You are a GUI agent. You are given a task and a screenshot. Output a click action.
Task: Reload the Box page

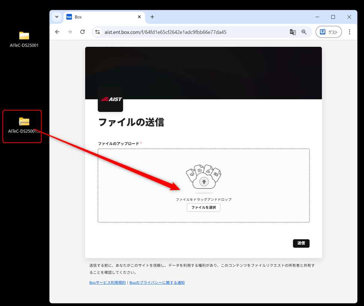(x=82, y=32)
